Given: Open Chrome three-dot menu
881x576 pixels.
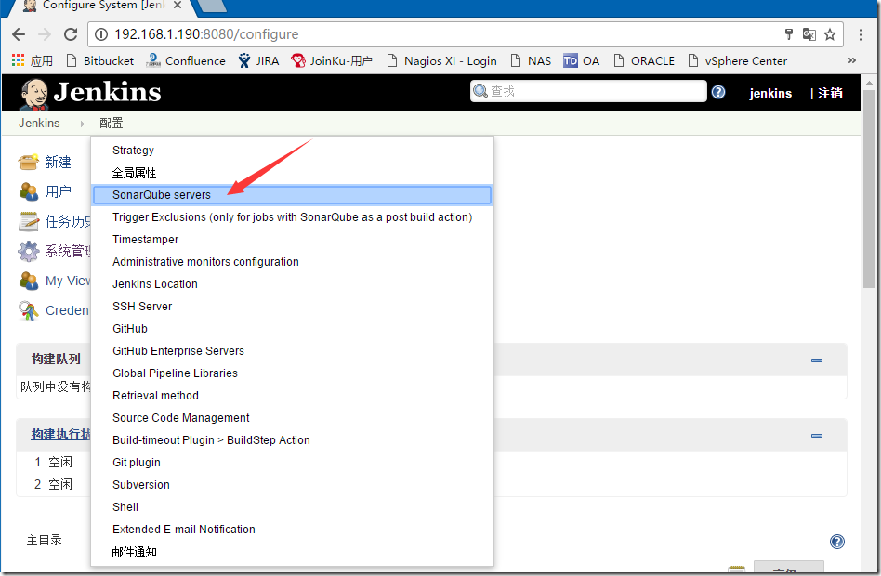Looking at the screenshot, I should [861, 34].
